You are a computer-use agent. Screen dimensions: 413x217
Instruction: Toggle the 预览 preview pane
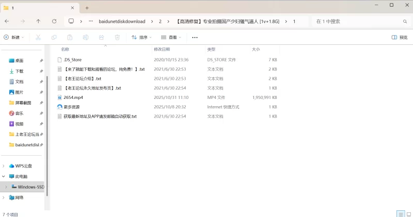click(399, 37)
